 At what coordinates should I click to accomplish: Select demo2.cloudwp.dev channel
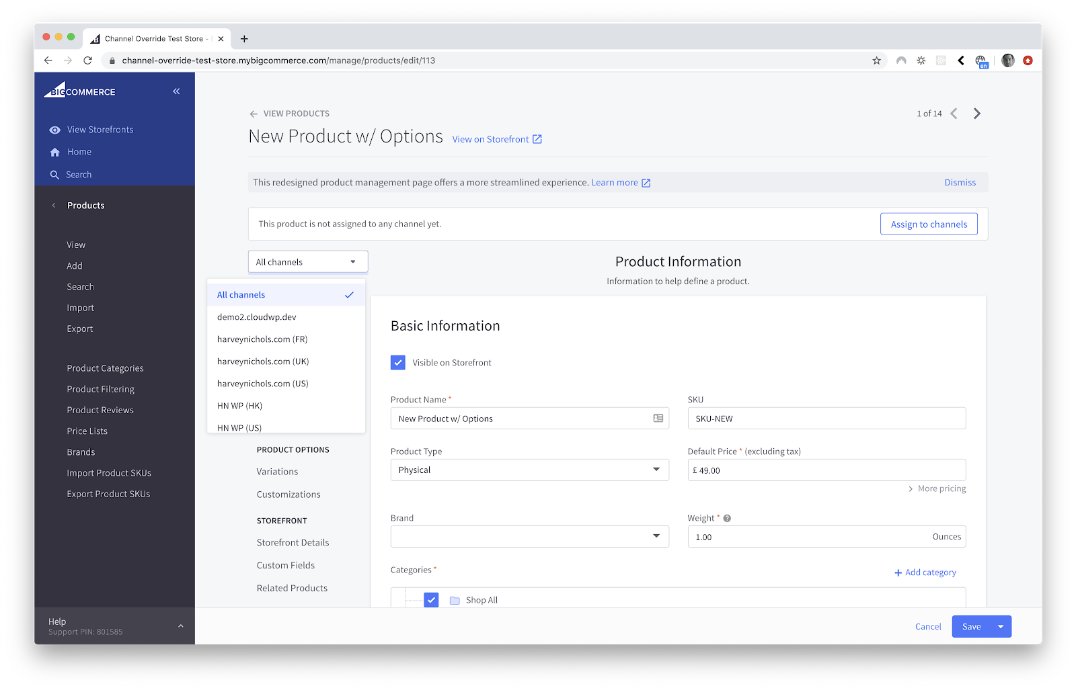tap(286, 317)
